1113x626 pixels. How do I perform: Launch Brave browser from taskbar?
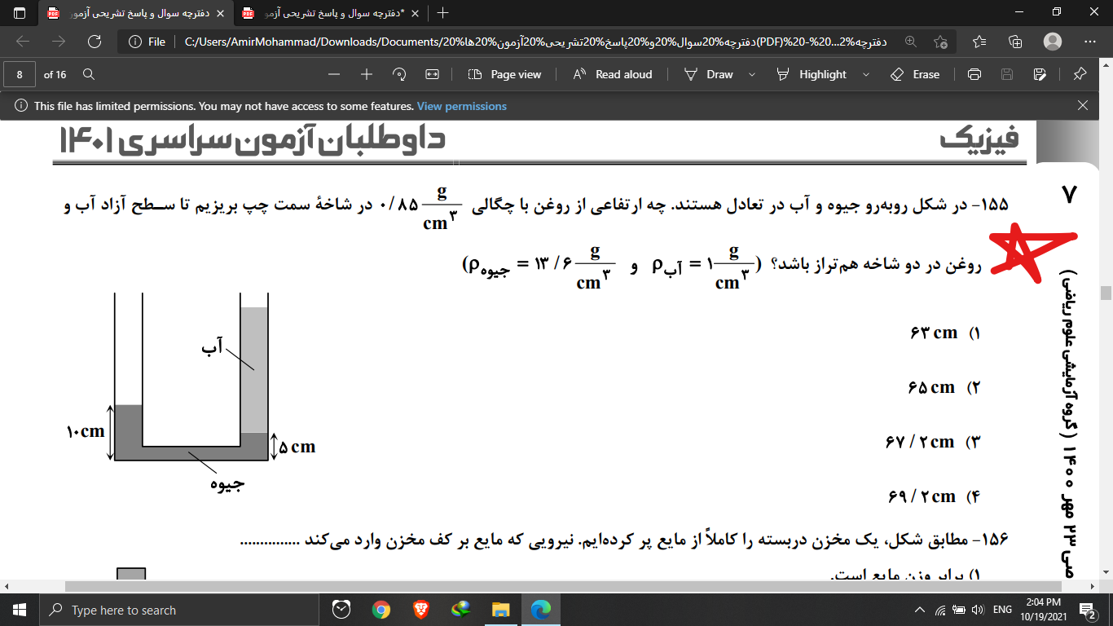tap(420, 610)
